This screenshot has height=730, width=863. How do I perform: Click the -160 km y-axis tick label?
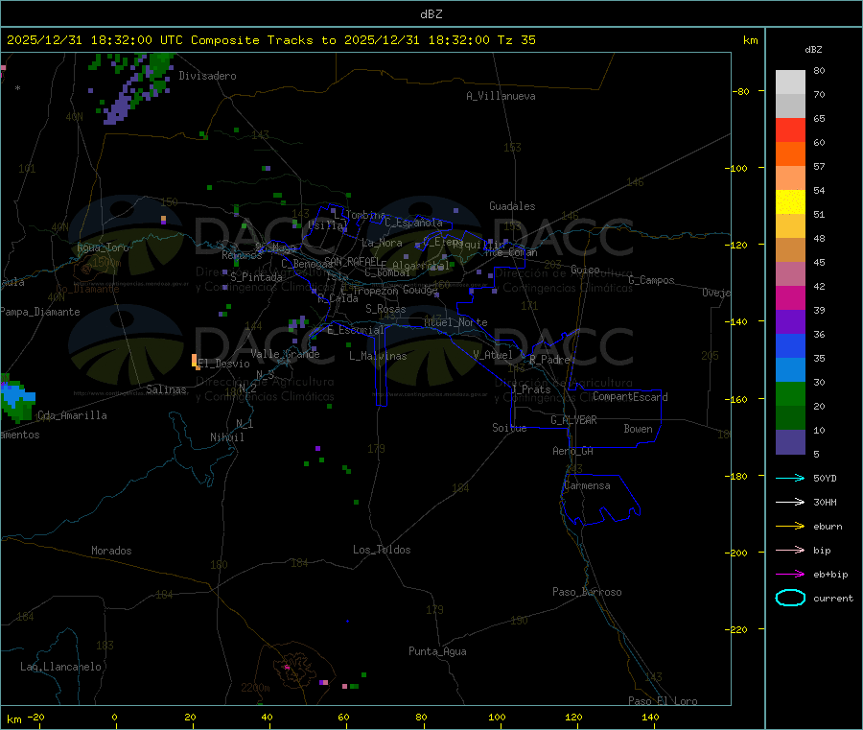(735, 399)
